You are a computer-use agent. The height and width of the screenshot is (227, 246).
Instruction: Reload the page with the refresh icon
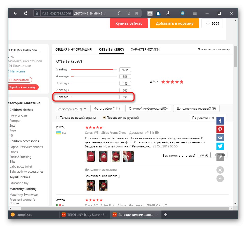click(26, 13)
